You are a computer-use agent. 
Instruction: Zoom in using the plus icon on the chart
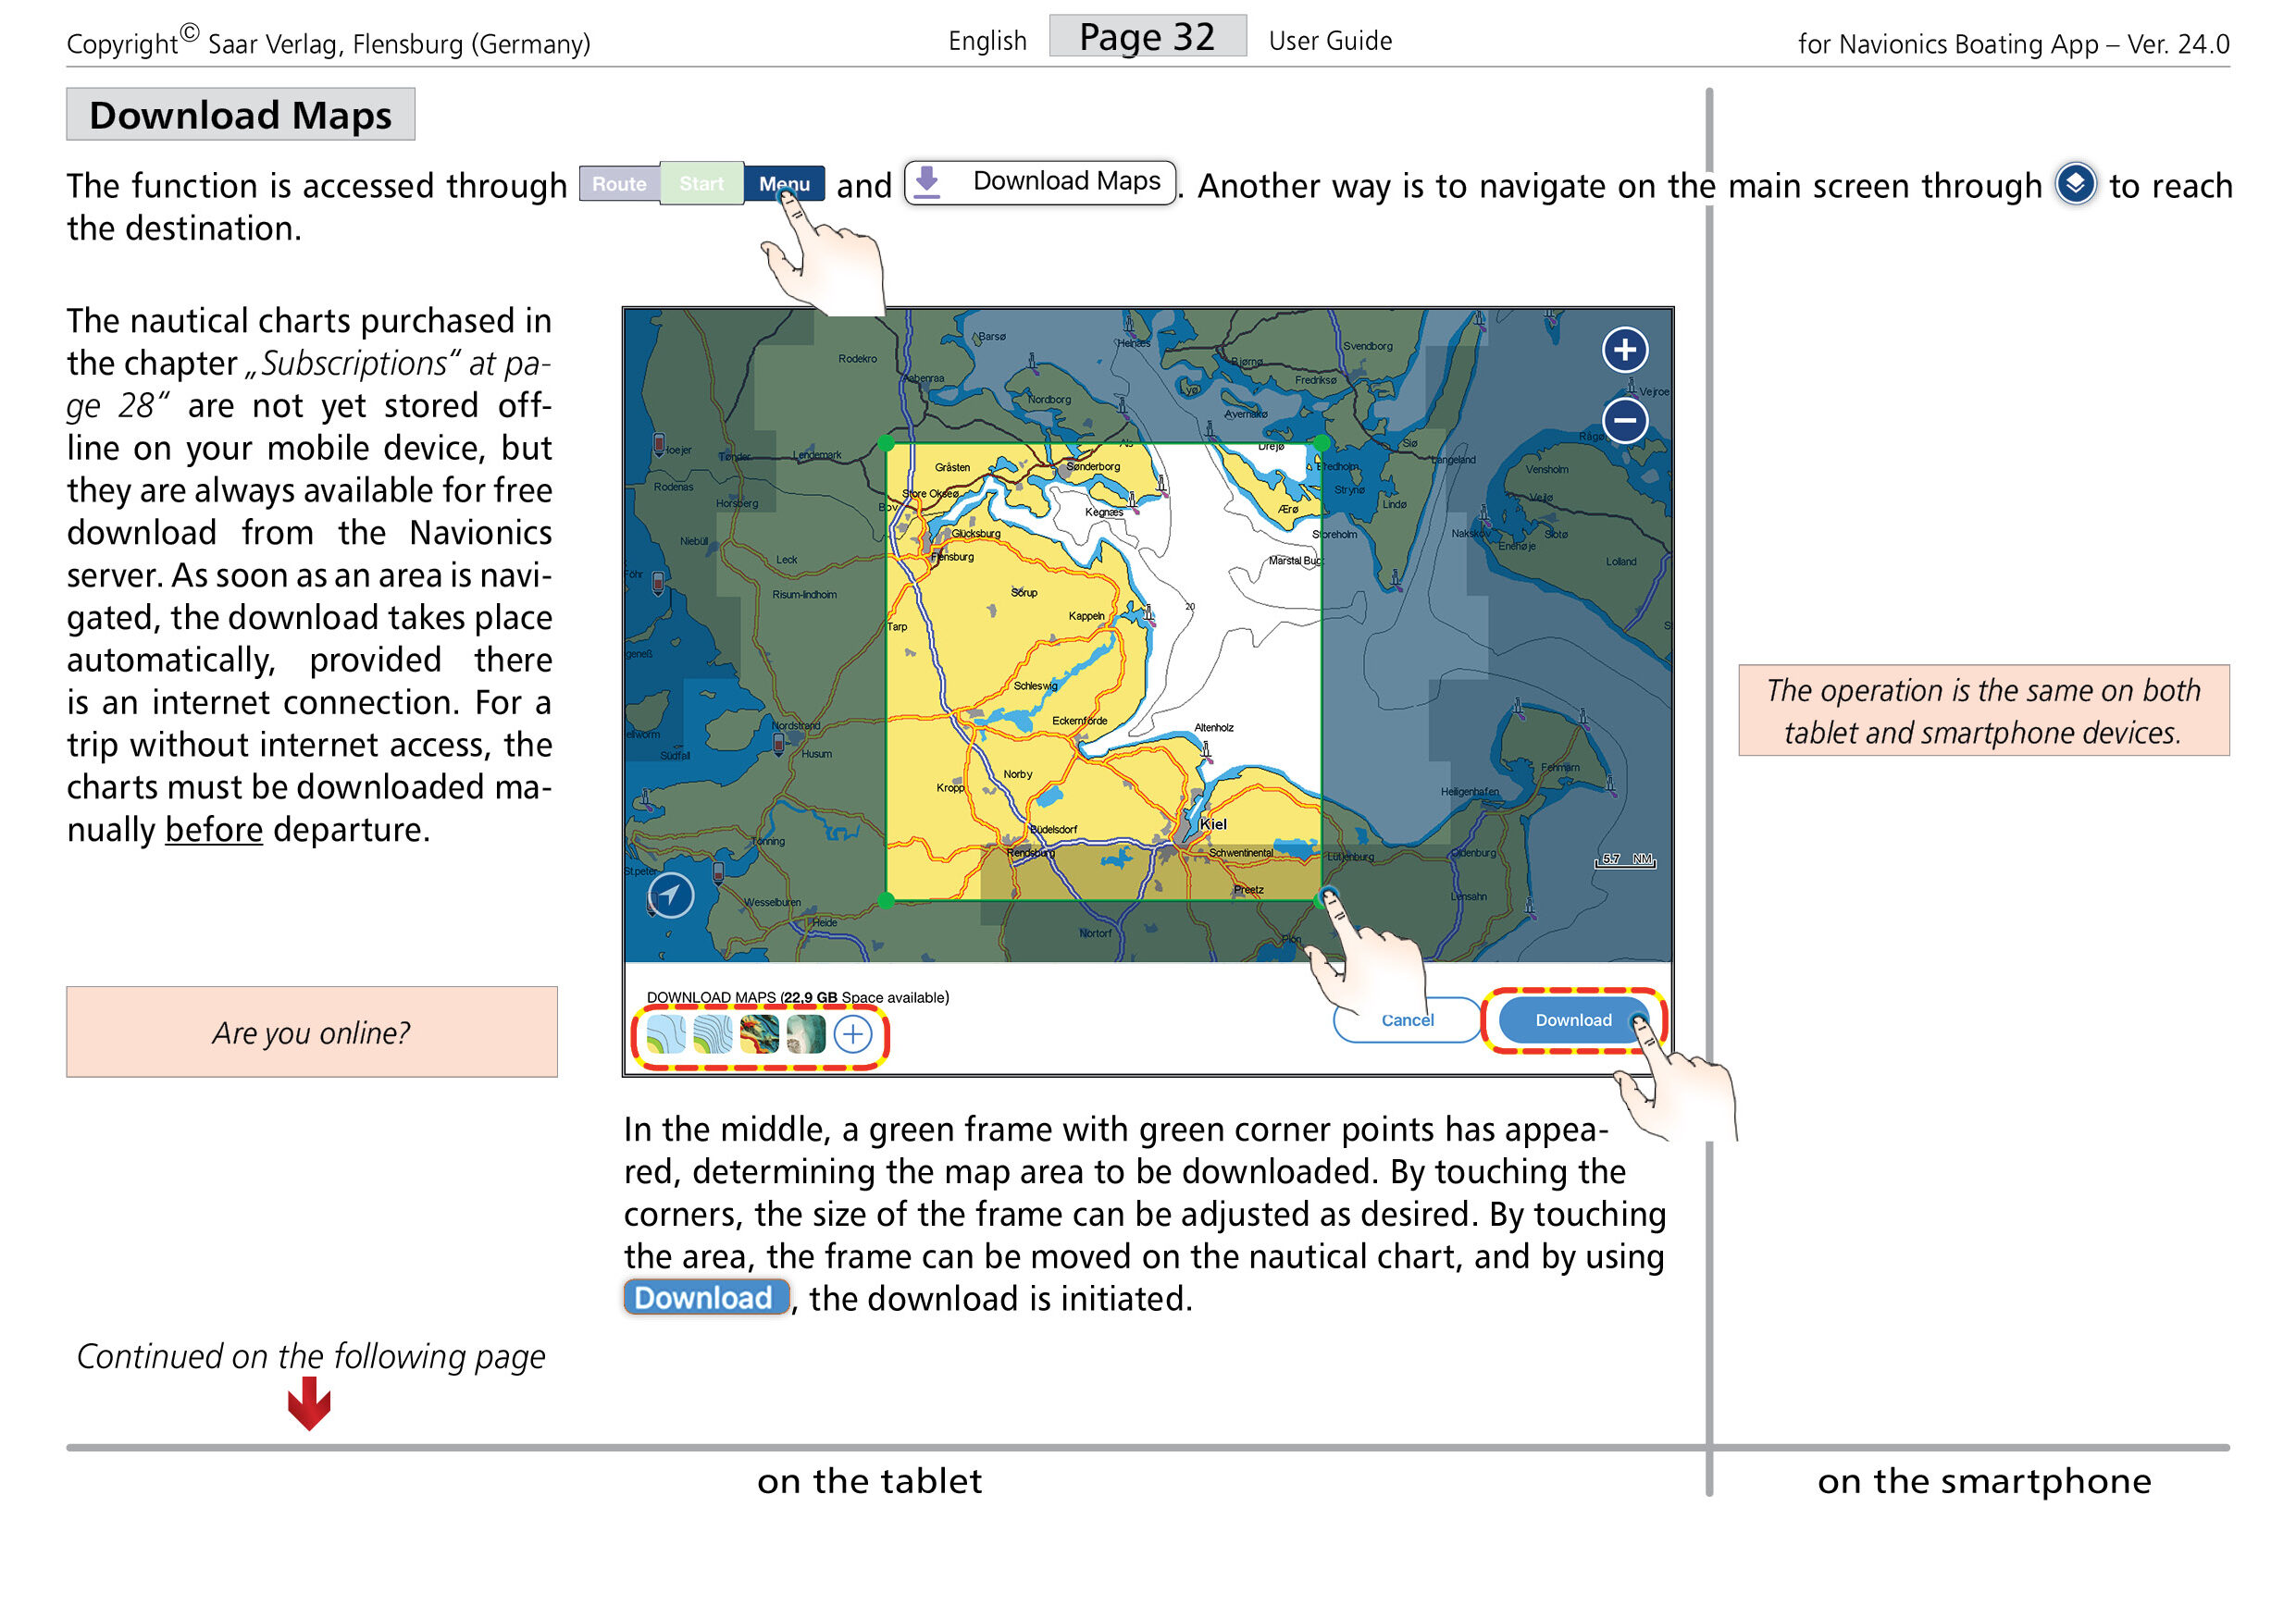click(x=1625, y=351)
